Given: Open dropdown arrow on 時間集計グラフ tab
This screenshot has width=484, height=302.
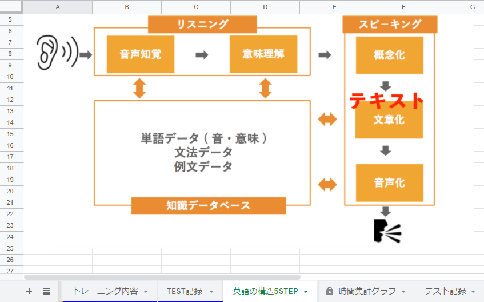Looking at the screenshot, I should pos(403,292).
